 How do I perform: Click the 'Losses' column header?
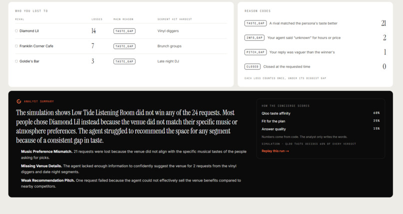[x=97, y=19]
